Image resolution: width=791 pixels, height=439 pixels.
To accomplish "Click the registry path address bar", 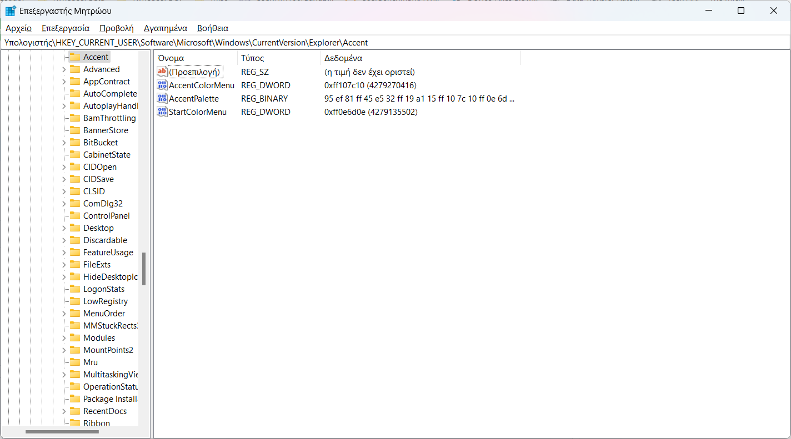I will 395,42.
